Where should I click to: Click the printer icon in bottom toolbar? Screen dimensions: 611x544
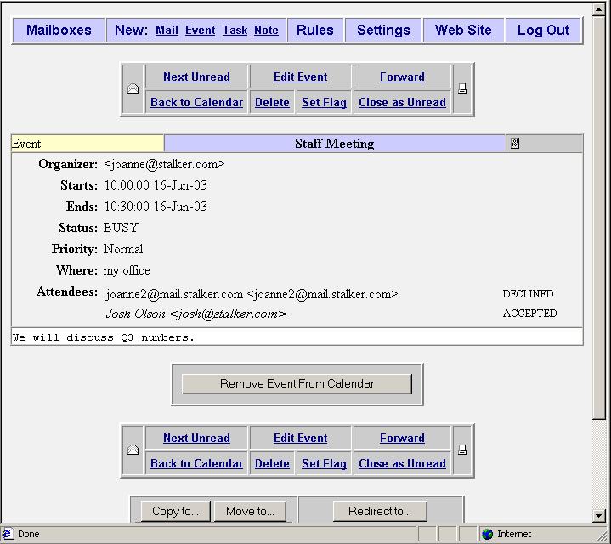(462, 450)
